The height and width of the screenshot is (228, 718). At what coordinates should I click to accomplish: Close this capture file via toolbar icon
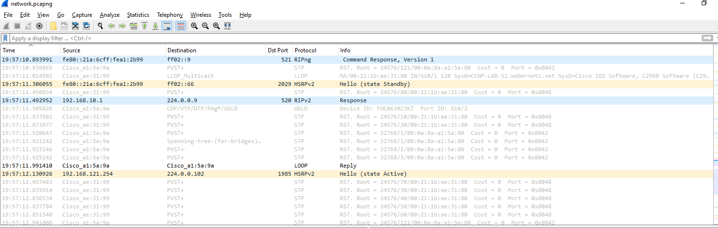click(x=75, y=26)
